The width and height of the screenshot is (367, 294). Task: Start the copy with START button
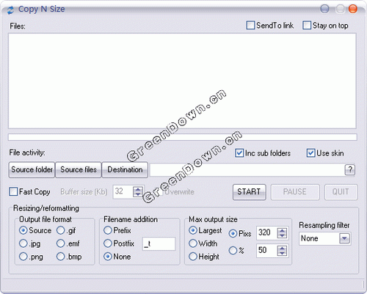pyautogui.click(x=249, y=192)
